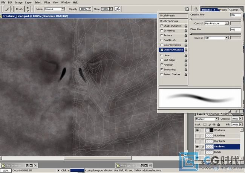Enable Lock transparent pixels icon

point(205,124)
